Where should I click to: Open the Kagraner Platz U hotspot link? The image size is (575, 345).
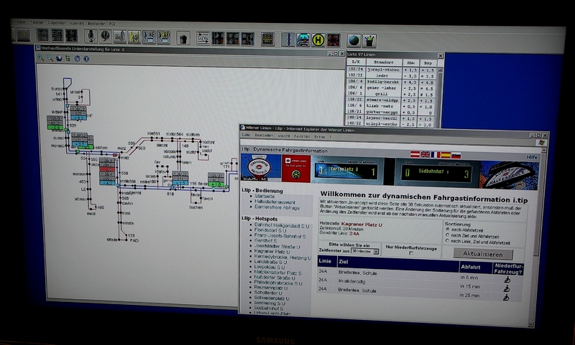pos(272,252)
